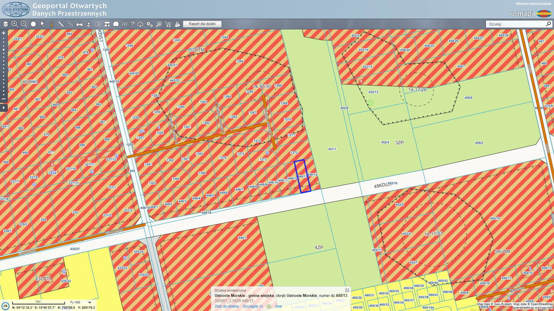
Task: Open the settings gears icon
Action: click(150, 24)
